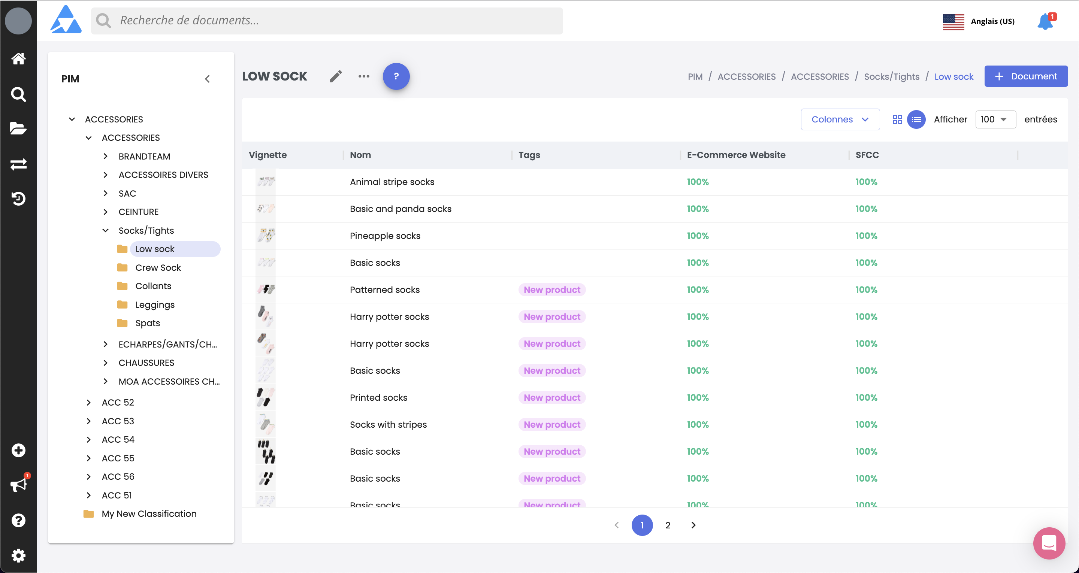Click the blue round question mark button
This screenshot has width=1079, height=573.
click(x=396, y=76)
